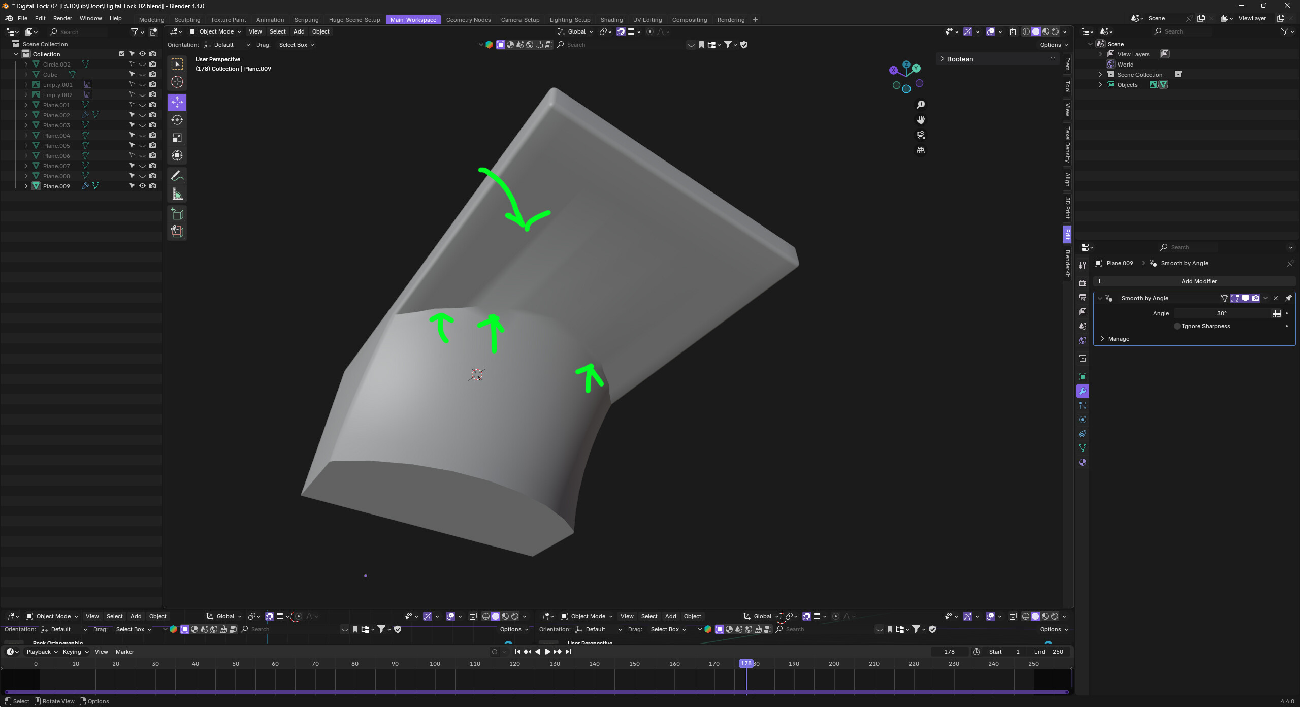This screenshot has height=707, width=1300.
Task: Select the Annotate pencil tool
Action: (x=177, y=176)
